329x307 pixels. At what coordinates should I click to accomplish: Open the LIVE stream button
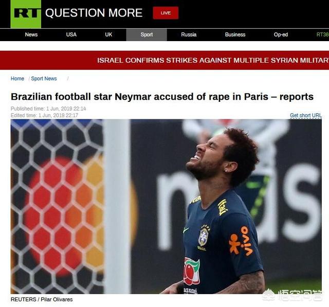coord(166,13)
